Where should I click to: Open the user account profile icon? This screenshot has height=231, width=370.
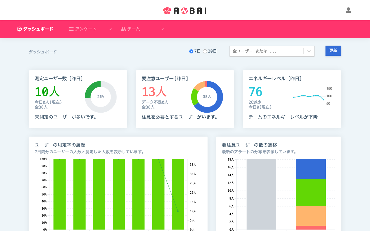348,10
